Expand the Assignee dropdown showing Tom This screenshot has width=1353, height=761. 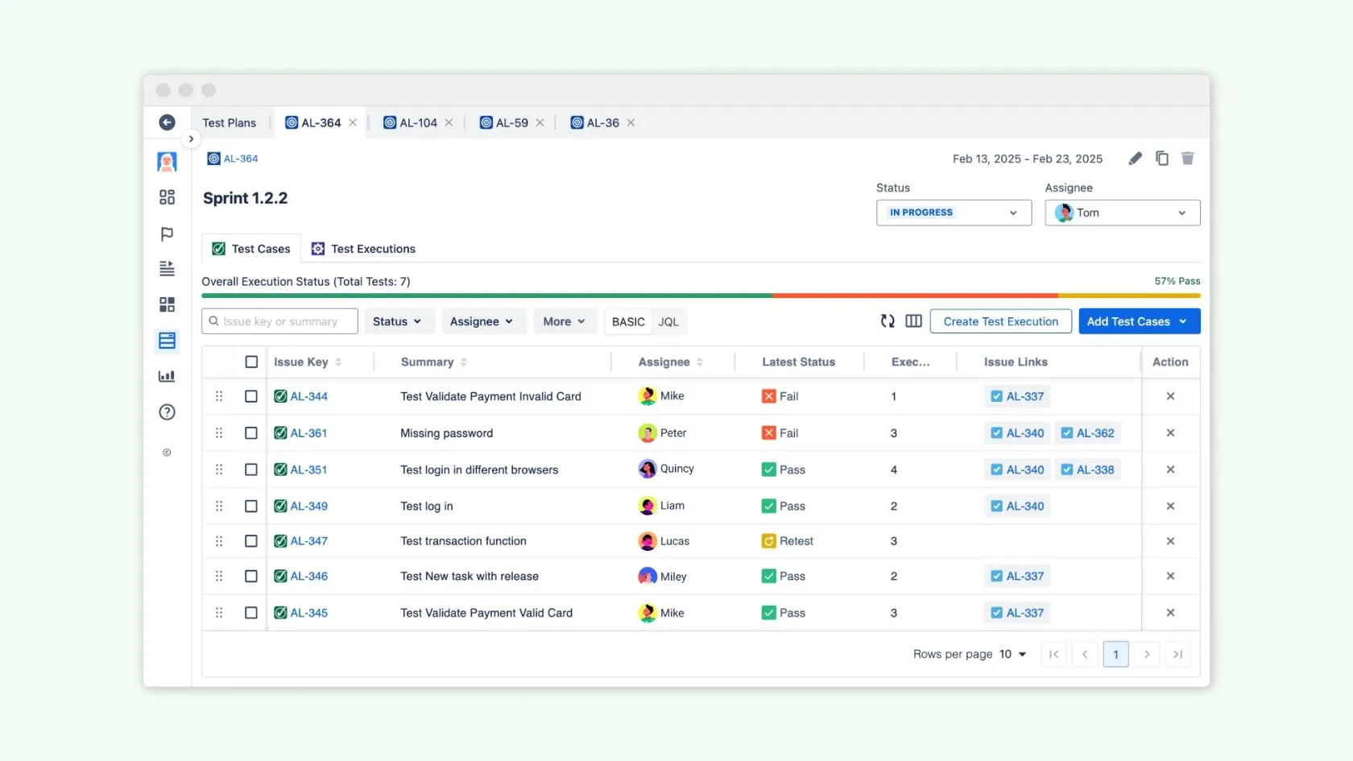click(1122, 213)
